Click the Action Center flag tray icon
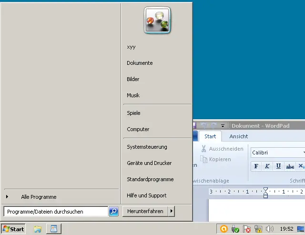 (247, 229)
